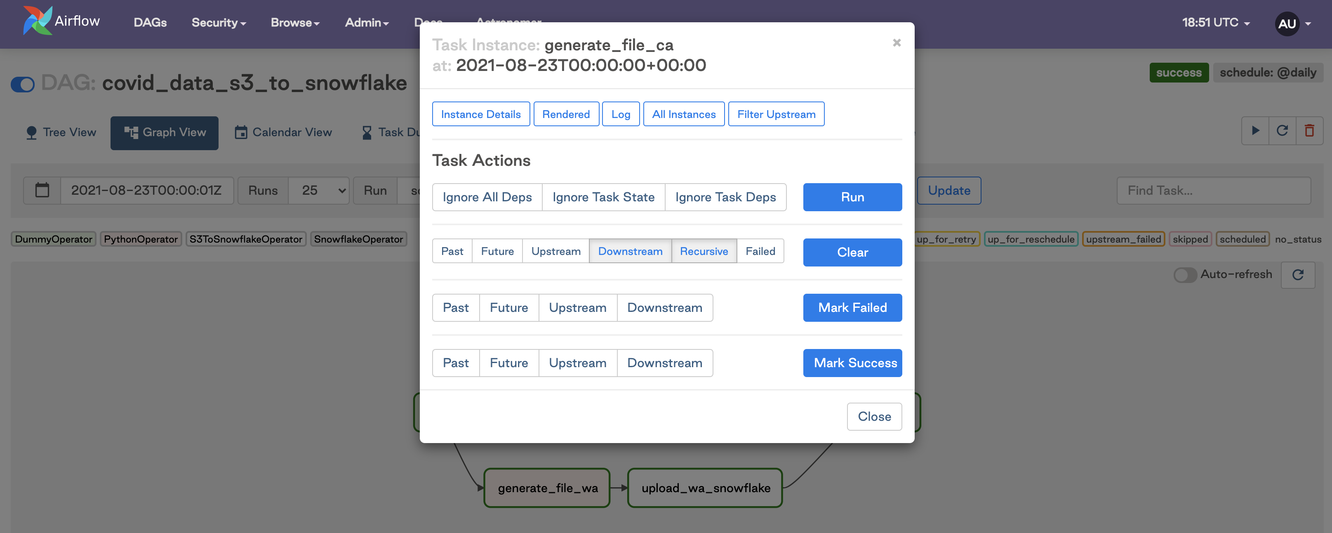Click the Airflow pinwheel logo
1332x533 pixels.
click(x=37, y=21)
